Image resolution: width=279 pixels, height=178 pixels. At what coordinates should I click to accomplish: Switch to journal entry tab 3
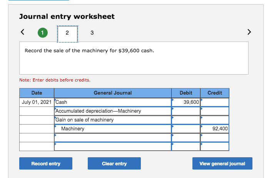92,33
